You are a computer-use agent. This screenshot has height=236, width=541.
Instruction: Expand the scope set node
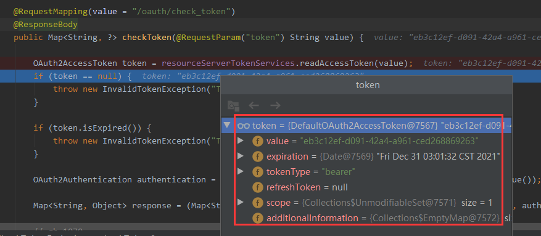click(x=241, y=202)
